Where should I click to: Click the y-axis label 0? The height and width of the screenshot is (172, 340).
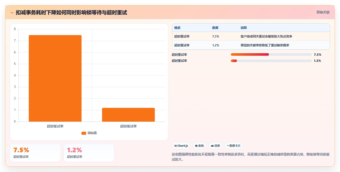point(15,121)
